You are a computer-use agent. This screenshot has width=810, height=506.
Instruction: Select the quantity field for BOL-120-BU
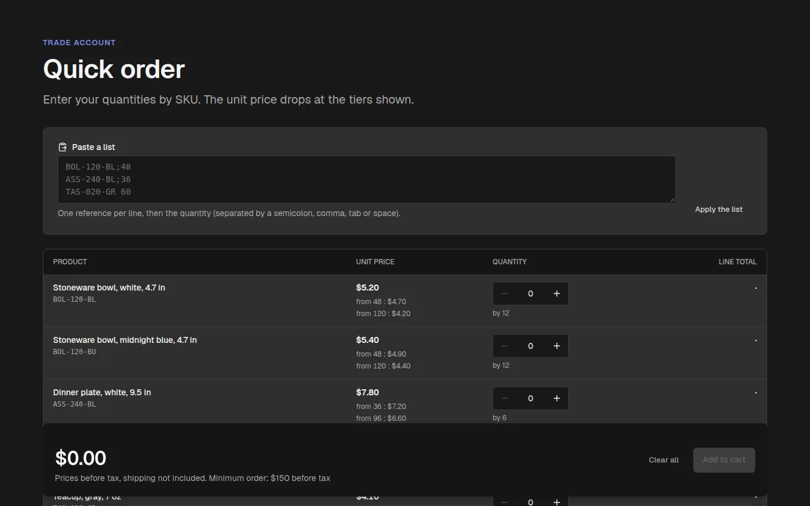click(531, 346)
